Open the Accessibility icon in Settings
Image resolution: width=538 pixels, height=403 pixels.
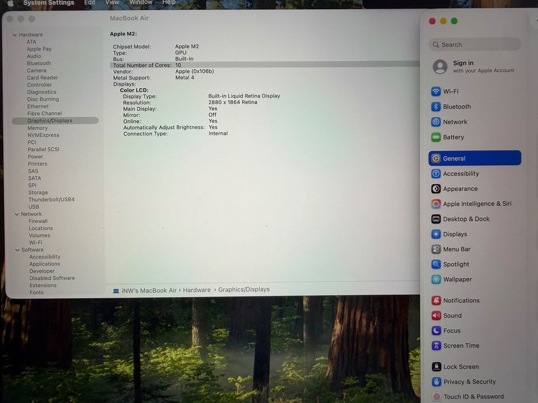[x=436, y=173]
